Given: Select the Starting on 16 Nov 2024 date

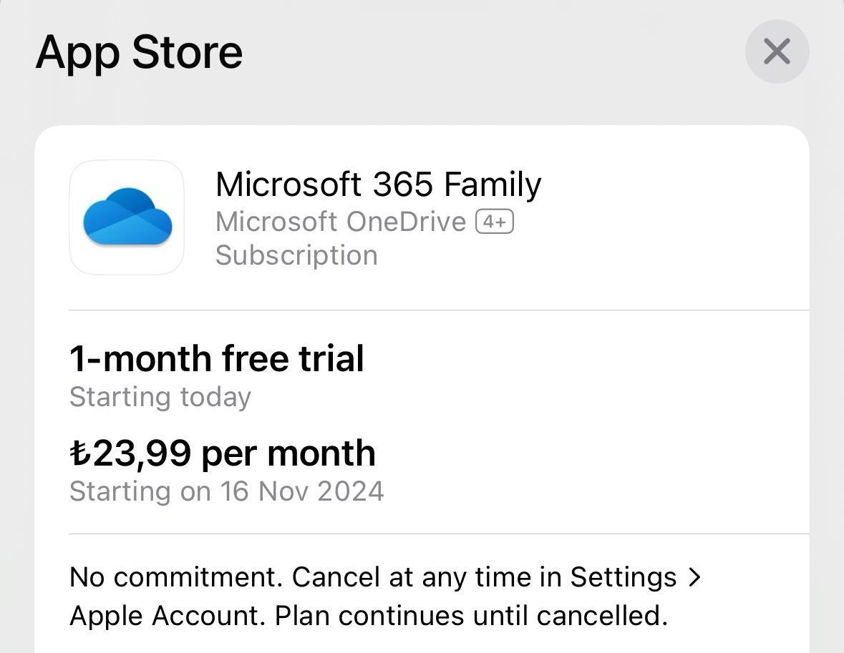Looking at the screenshot, I should [x=227, y=491].
